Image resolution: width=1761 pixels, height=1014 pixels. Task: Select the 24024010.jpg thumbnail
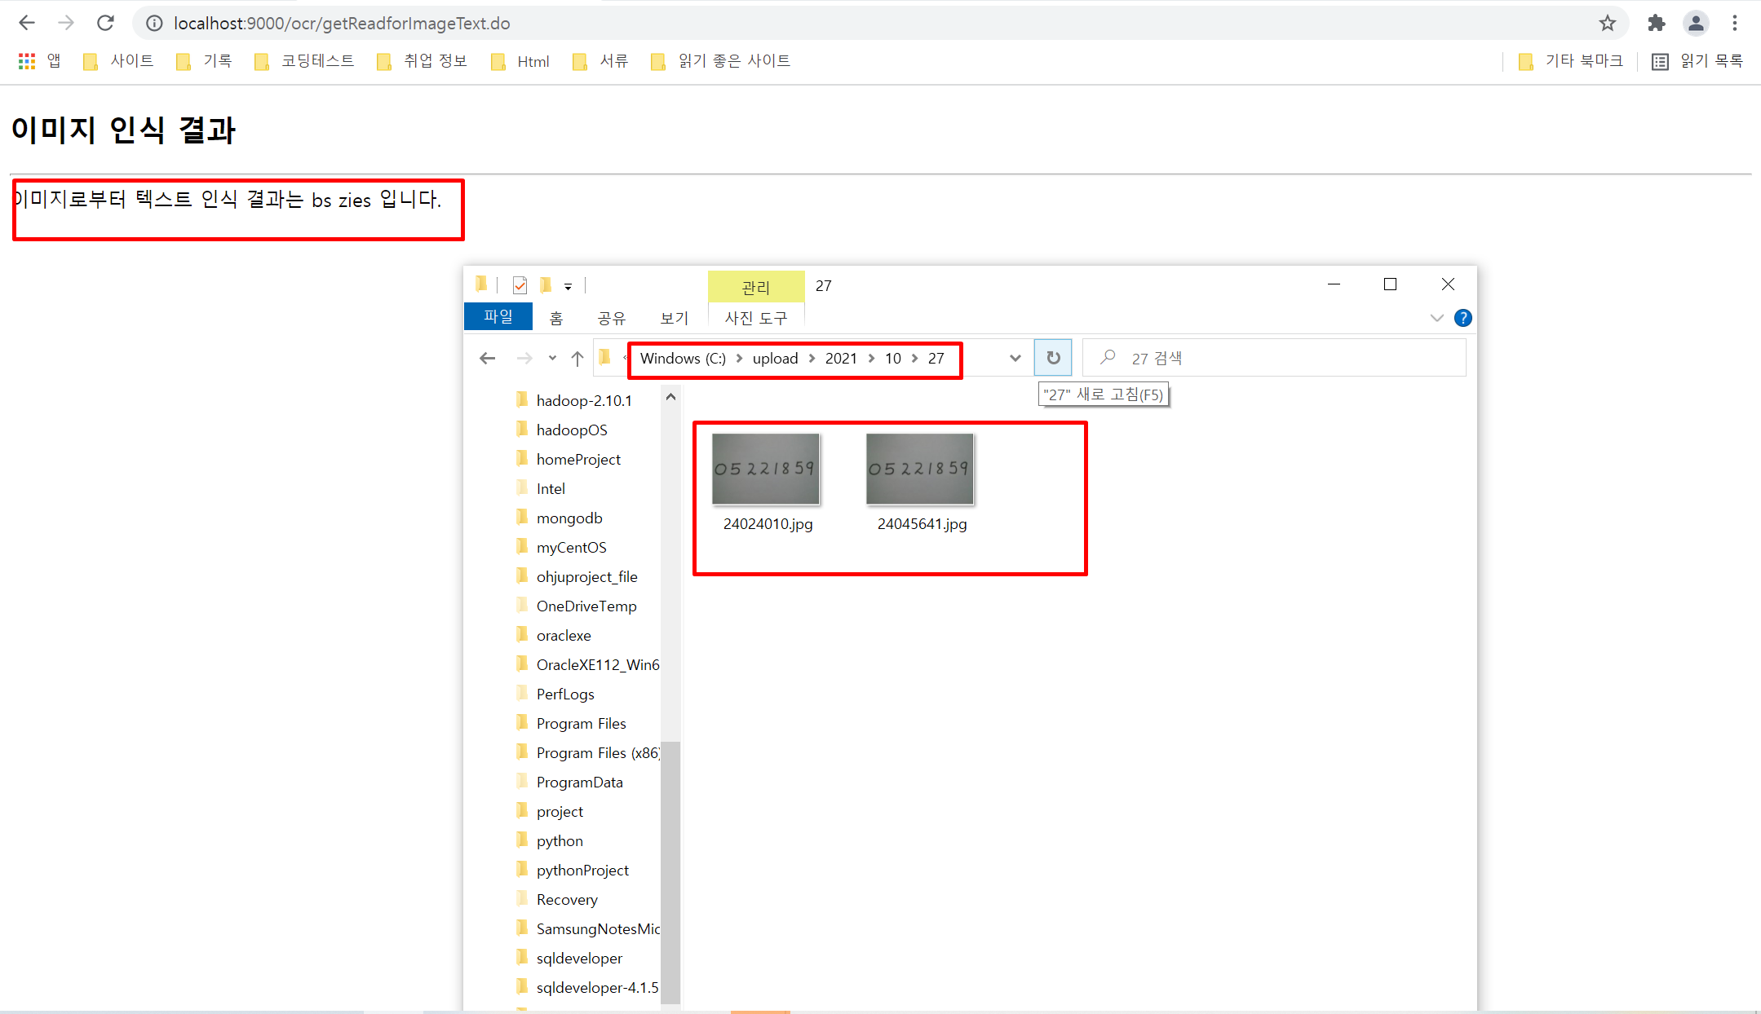tap(766, 470)
